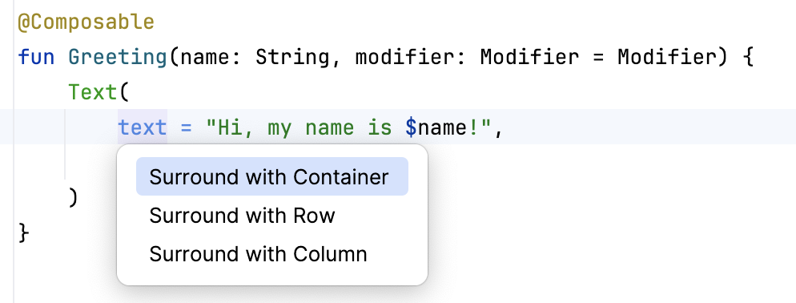Click the Modifier type after the colon

tap(530, 57)
